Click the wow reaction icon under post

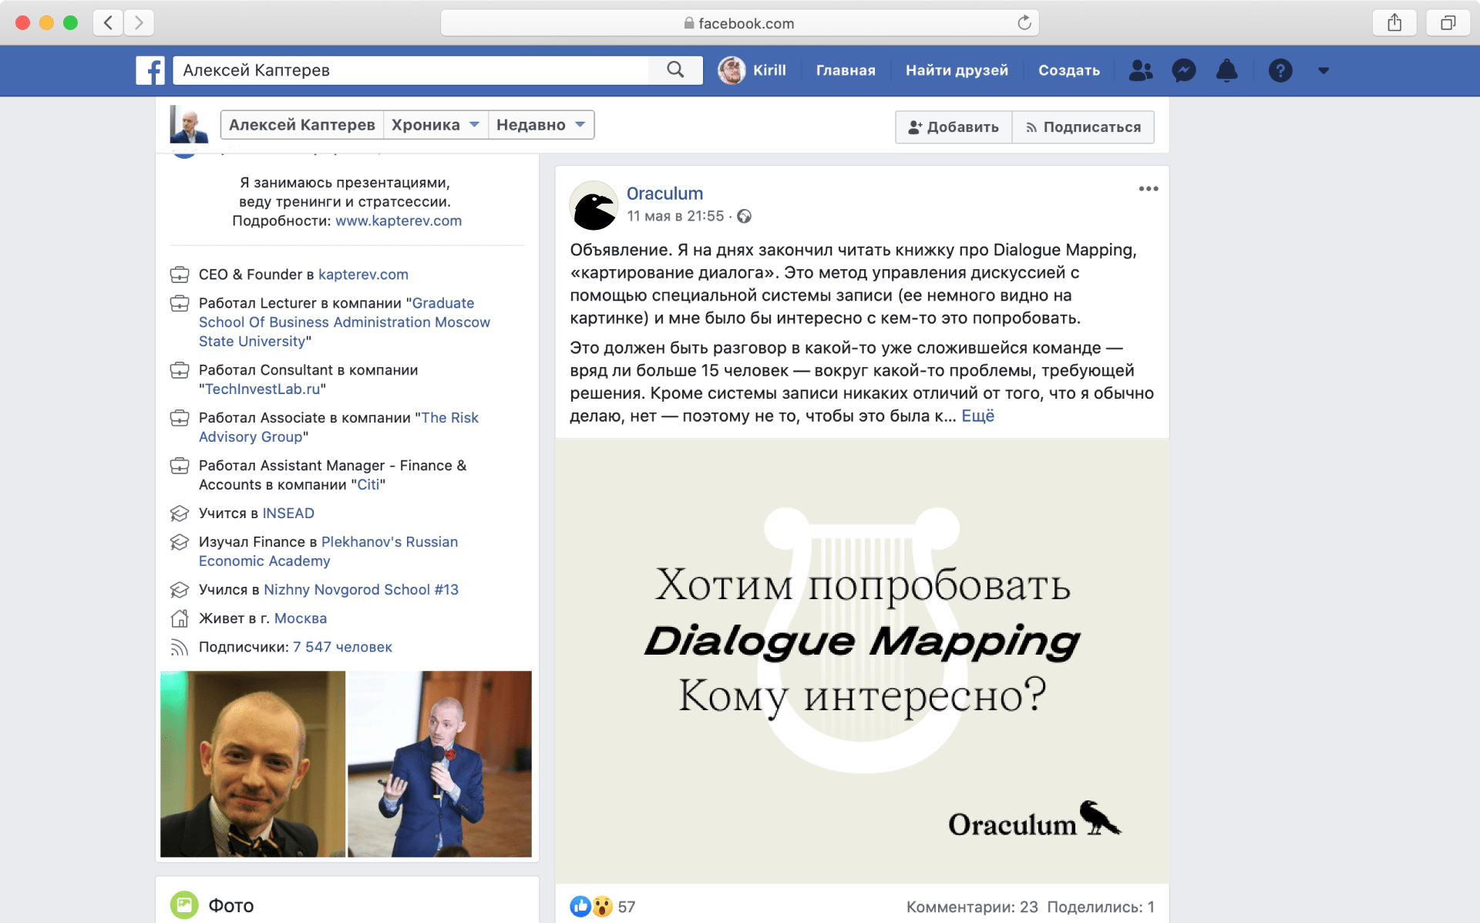(602, 906)
